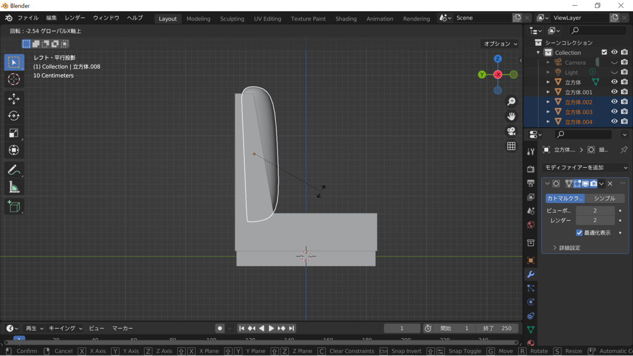Select the Select Box tool
This screenshot has width=633, height=356.
(x=14, y=62)
